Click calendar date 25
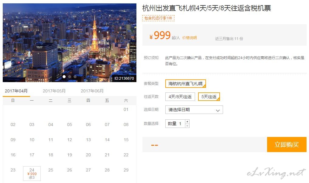 51,170
